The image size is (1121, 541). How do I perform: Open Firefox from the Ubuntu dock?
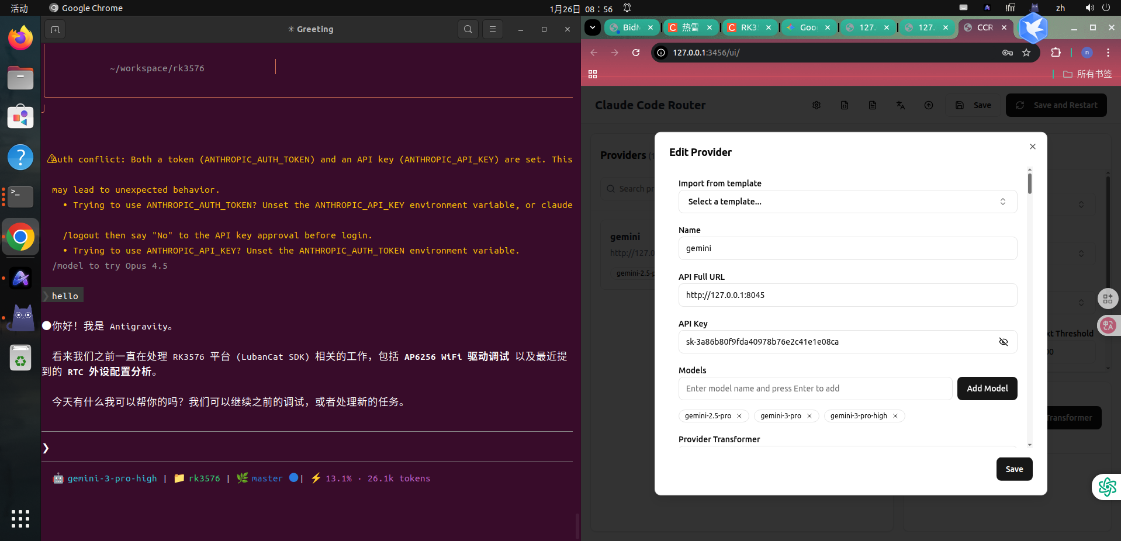(x=20, y=38)
